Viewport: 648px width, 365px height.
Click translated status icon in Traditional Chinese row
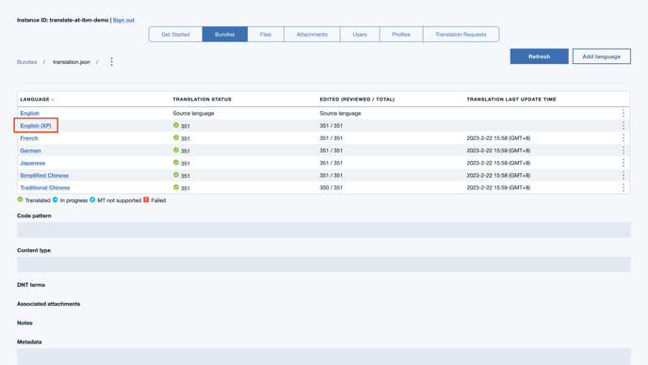(x=176, y=187)
